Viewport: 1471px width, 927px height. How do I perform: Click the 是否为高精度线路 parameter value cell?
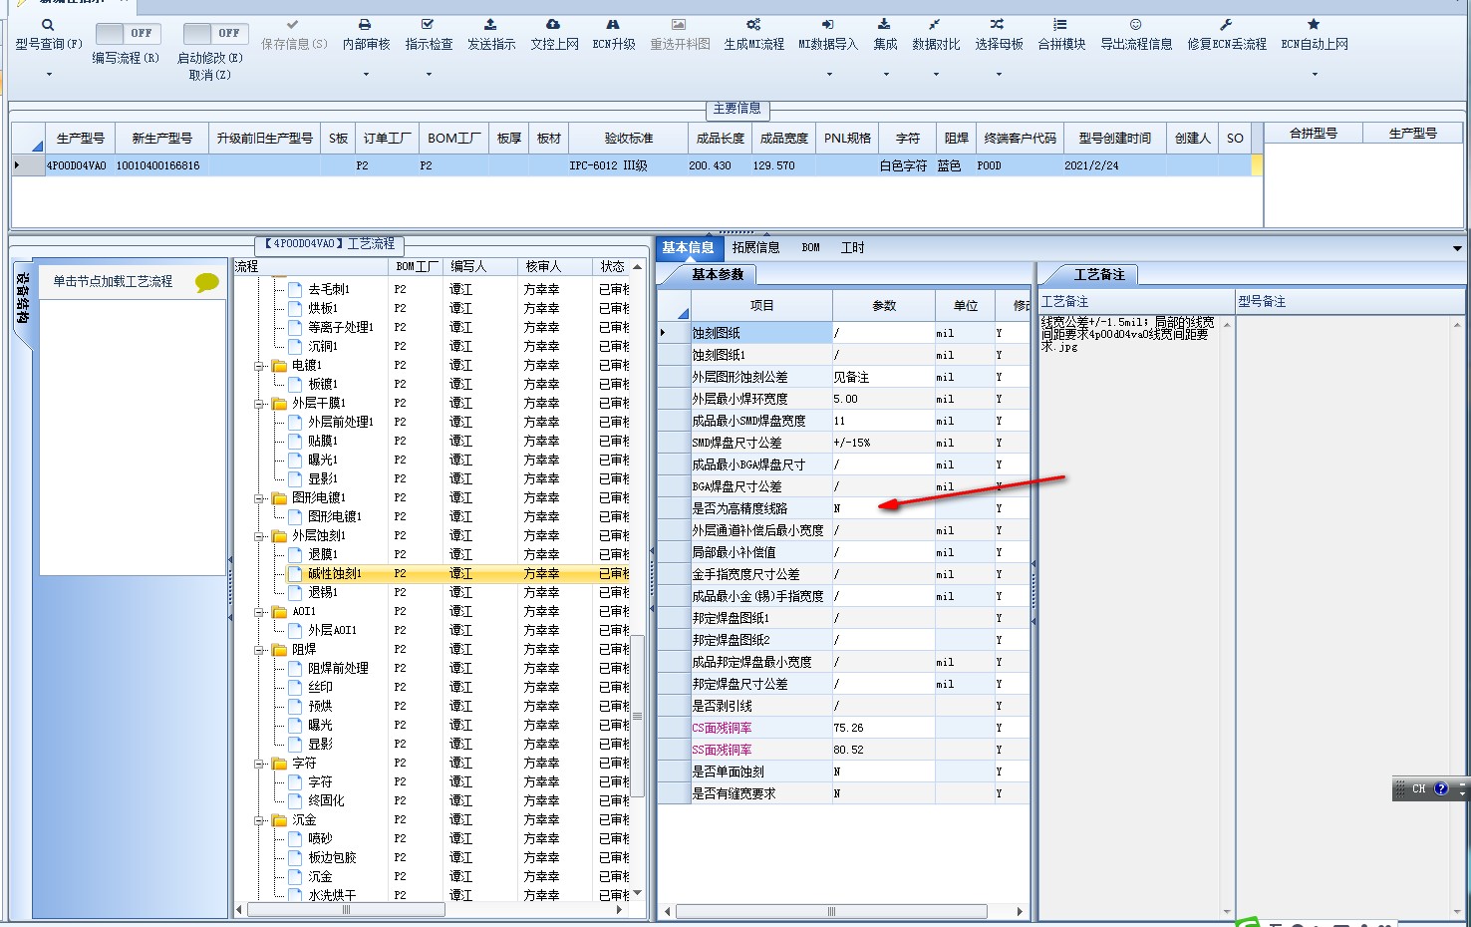883,508
